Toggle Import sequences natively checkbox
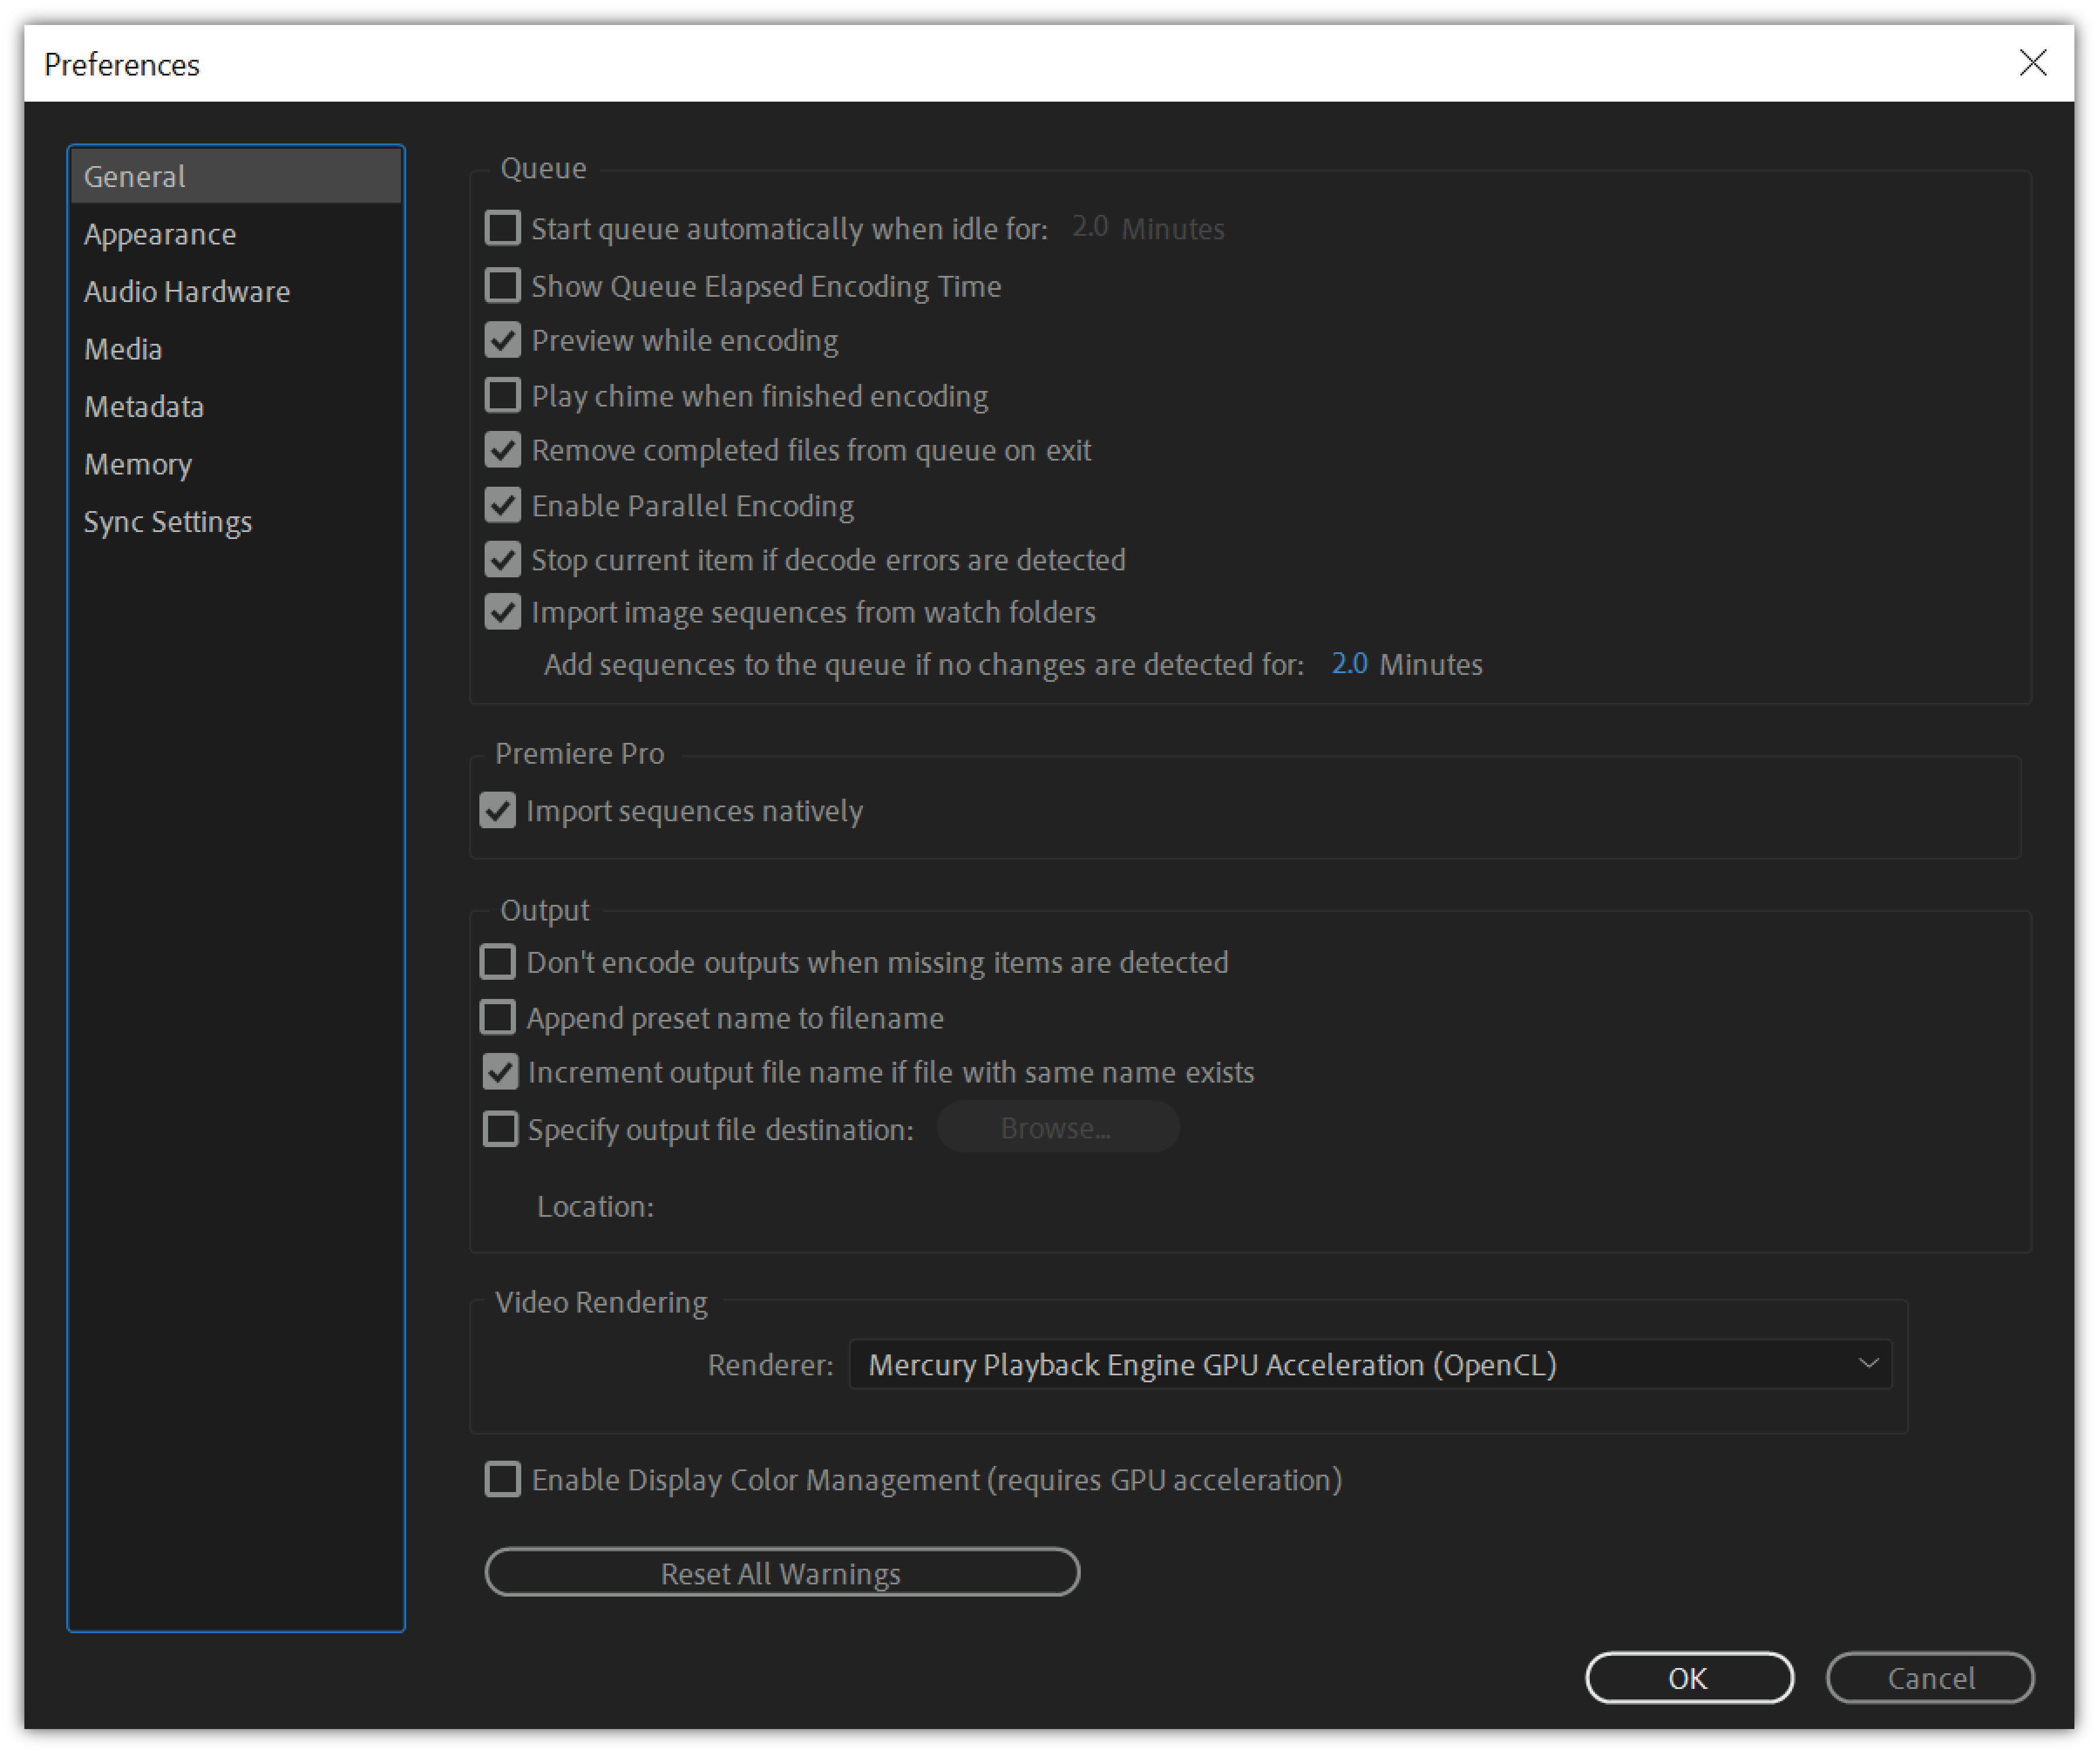This screenshot has height=1754, width=2100. (x=498, y=811)
